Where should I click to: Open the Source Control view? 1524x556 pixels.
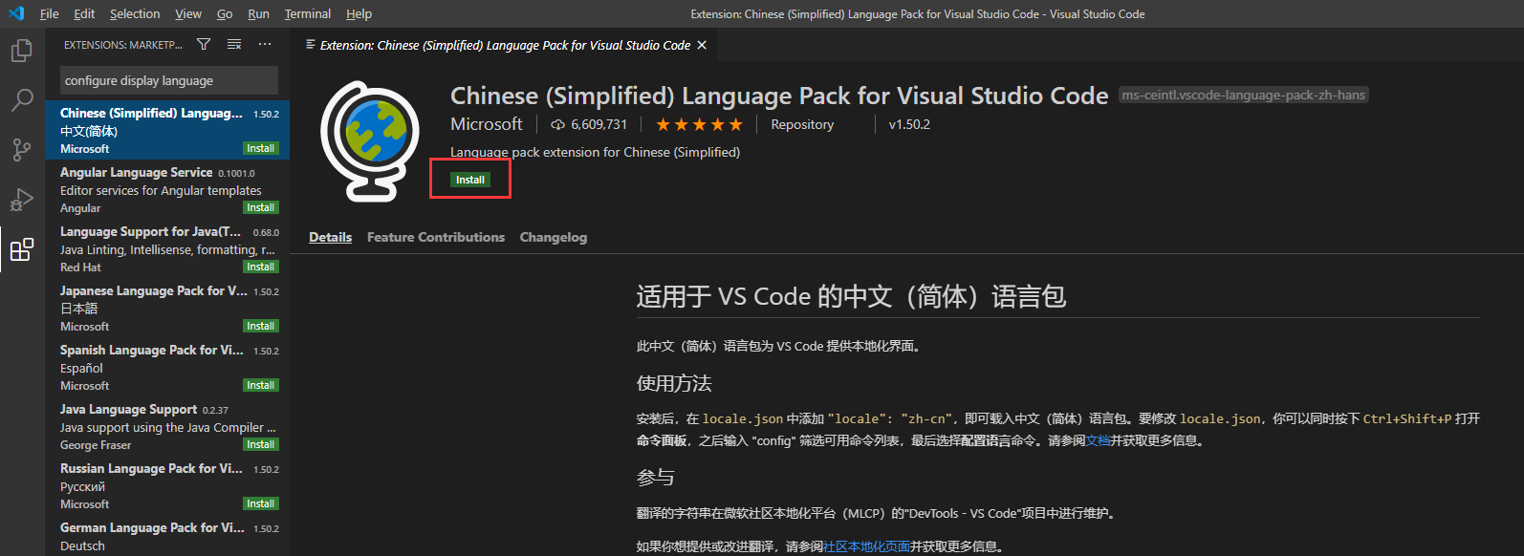21,150
